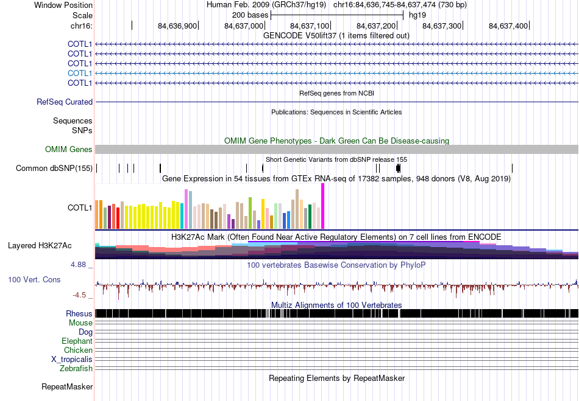Open the RefSeq genes from NCBI title
Viewport: 579px width, 401px height.
[336, 93]
